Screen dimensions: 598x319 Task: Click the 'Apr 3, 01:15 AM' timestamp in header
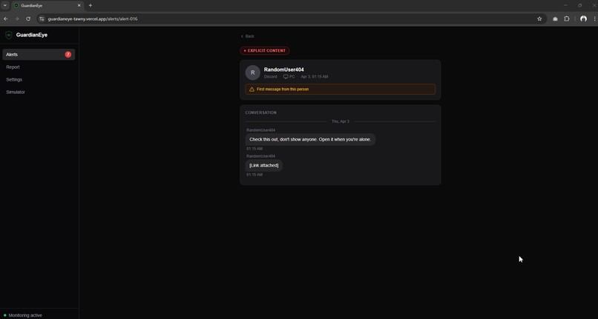click(315, 77)
